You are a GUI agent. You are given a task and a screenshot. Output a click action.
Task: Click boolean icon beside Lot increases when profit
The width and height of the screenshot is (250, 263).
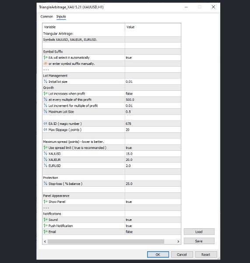coord(46,93)
